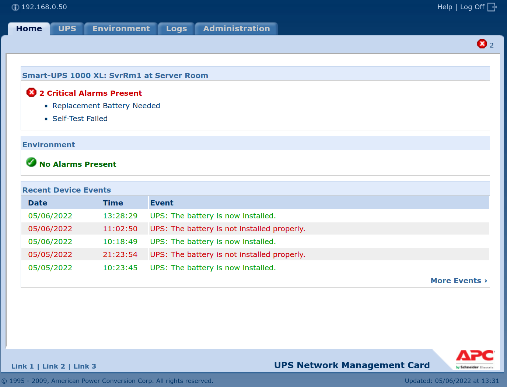Click the 'Updated: 05/06/2022 at 13:31' timestamp
Image resolution: width=507 pixels, height=387 pixels.
(452, 381)
